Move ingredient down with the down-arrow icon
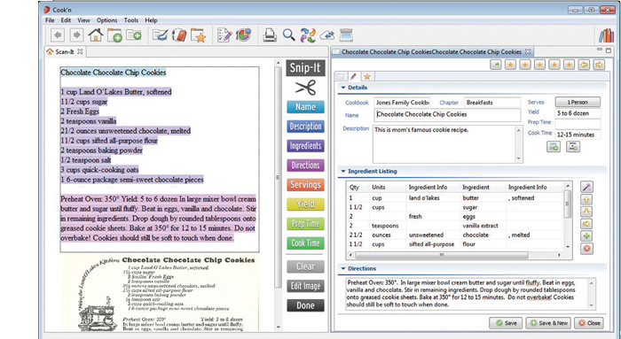 click(x=586, y=212)
